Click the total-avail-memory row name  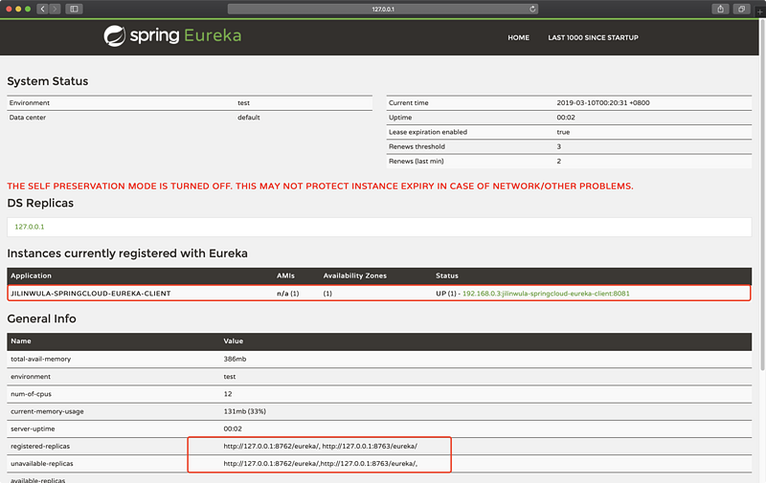click(x=40, y=359)
